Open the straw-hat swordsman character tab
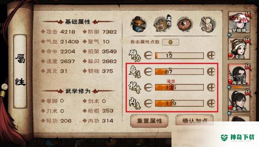 (x=138, y=24)
